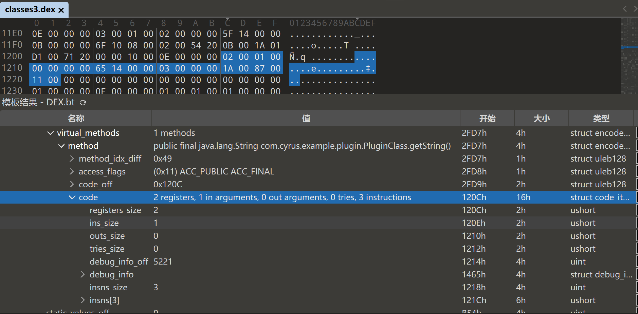Click hex row address 1210

[x=12, y=68]
